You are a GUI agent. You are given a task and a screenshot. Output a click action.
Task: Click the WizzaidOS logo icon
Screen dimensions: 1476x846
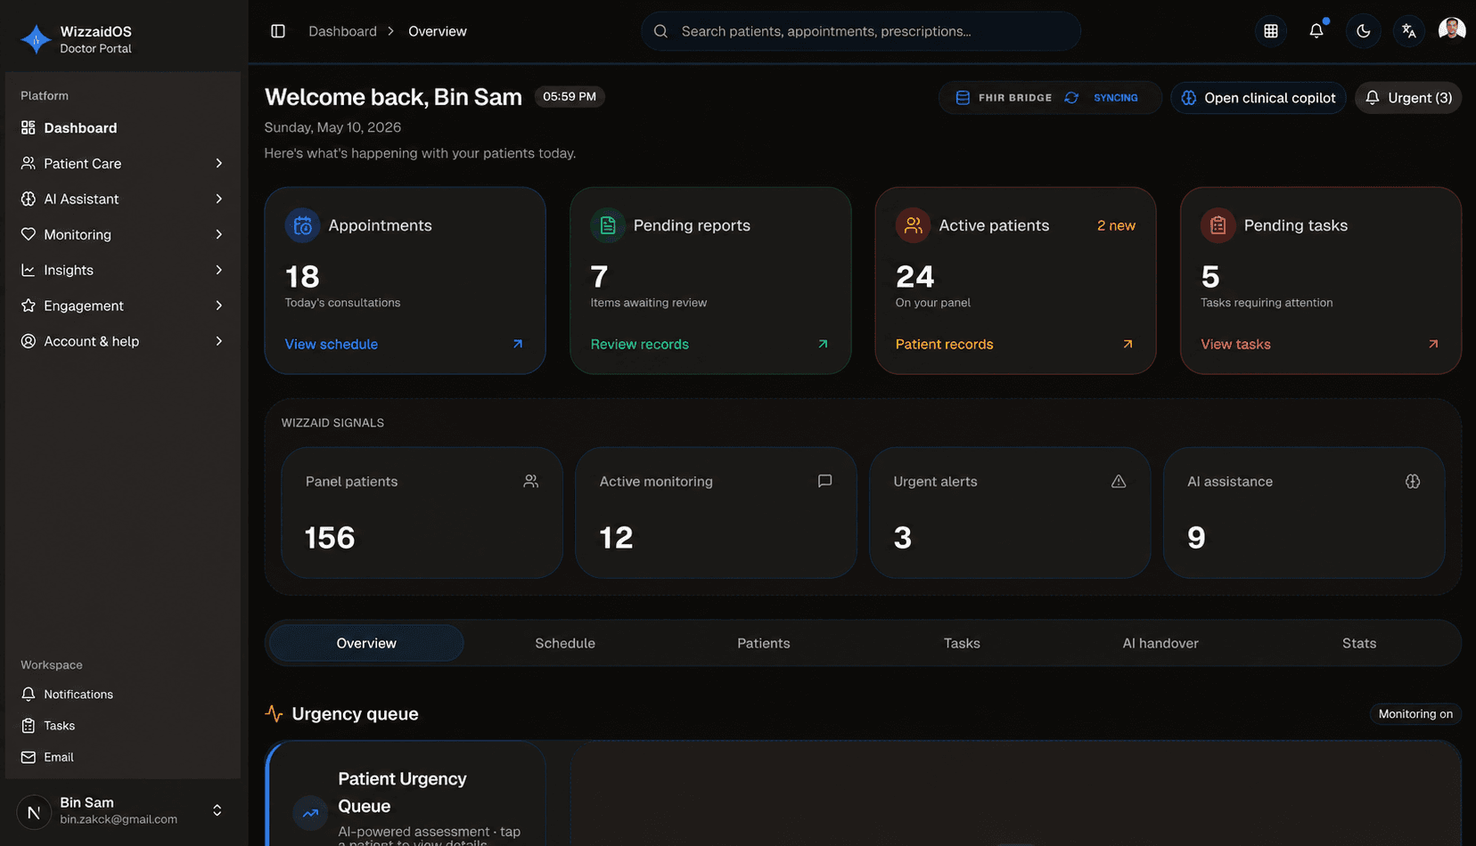pos(36,39)
